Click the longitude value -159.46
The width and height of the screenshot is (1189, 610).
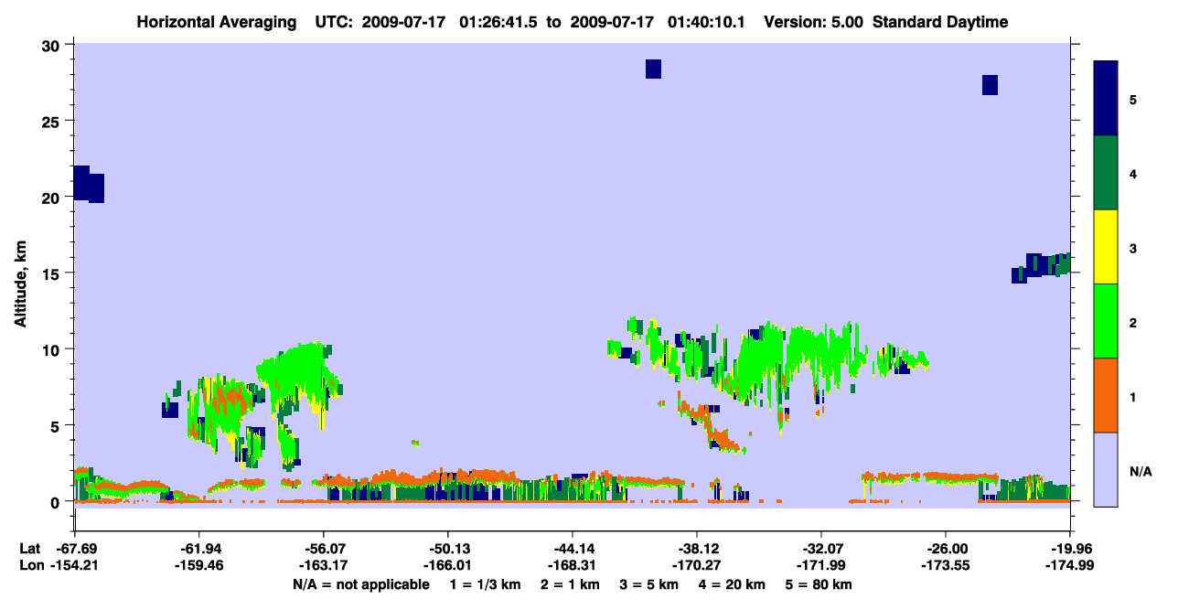tap(199, 566)
